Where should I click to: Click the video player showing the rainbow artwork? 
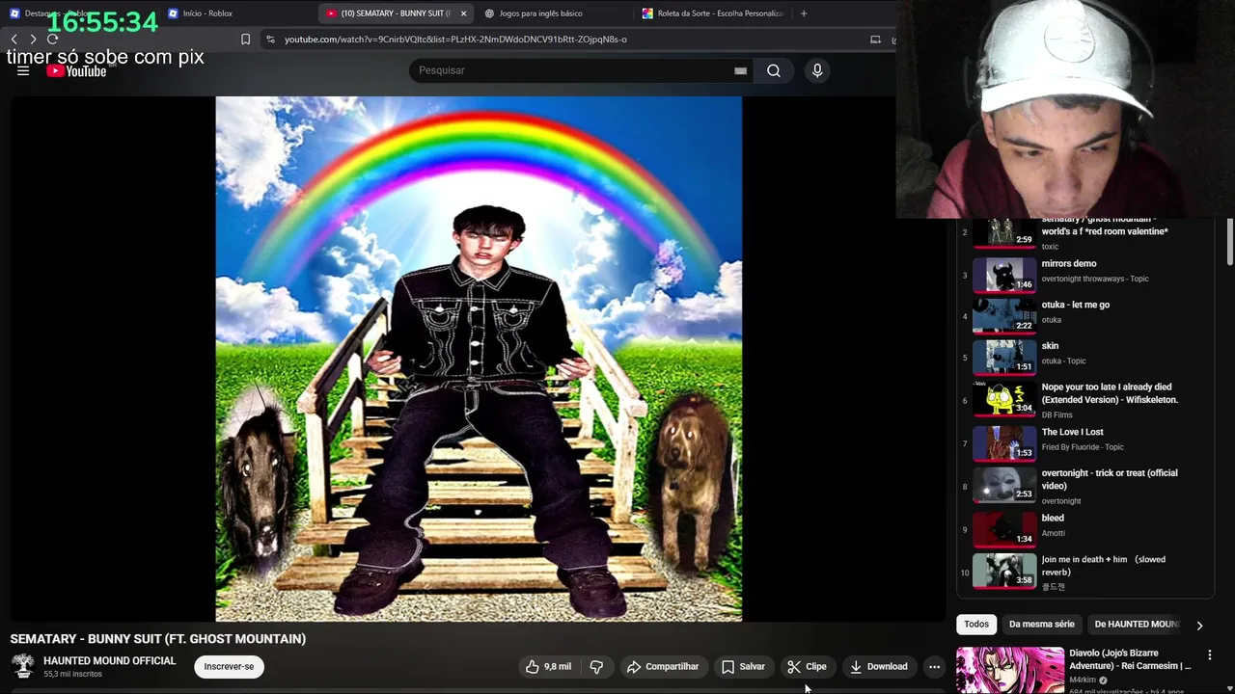pyautogui.click(x=479, y=359)
